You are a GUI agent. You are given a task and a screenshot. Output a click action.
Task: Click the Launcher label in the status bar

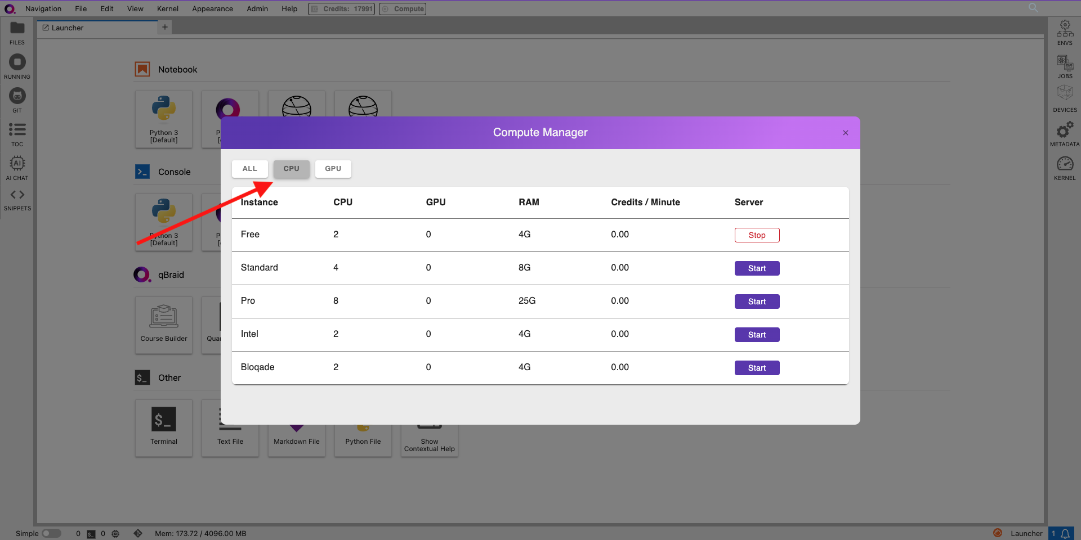[1026, 533]
